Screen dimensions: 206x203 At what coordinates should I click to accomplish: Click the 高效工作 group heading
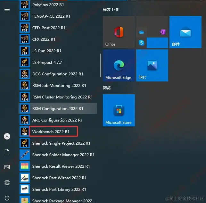click(x=111, y=10)
